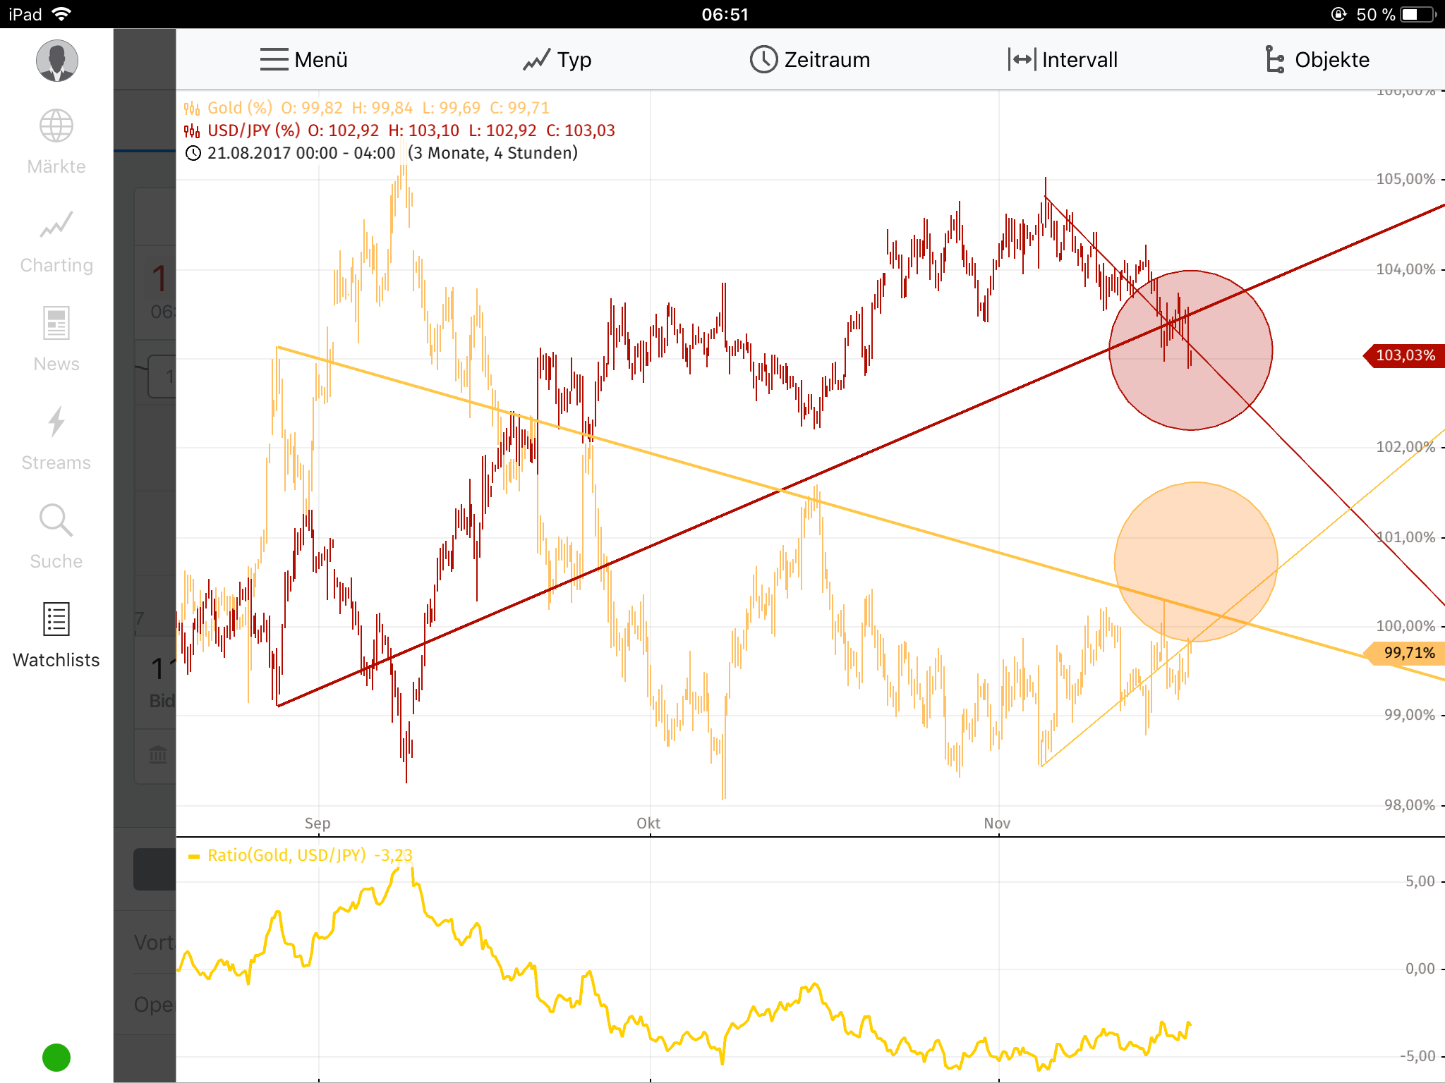
Task: Select the Charting sidebar icon
Action: pos(56,224)
